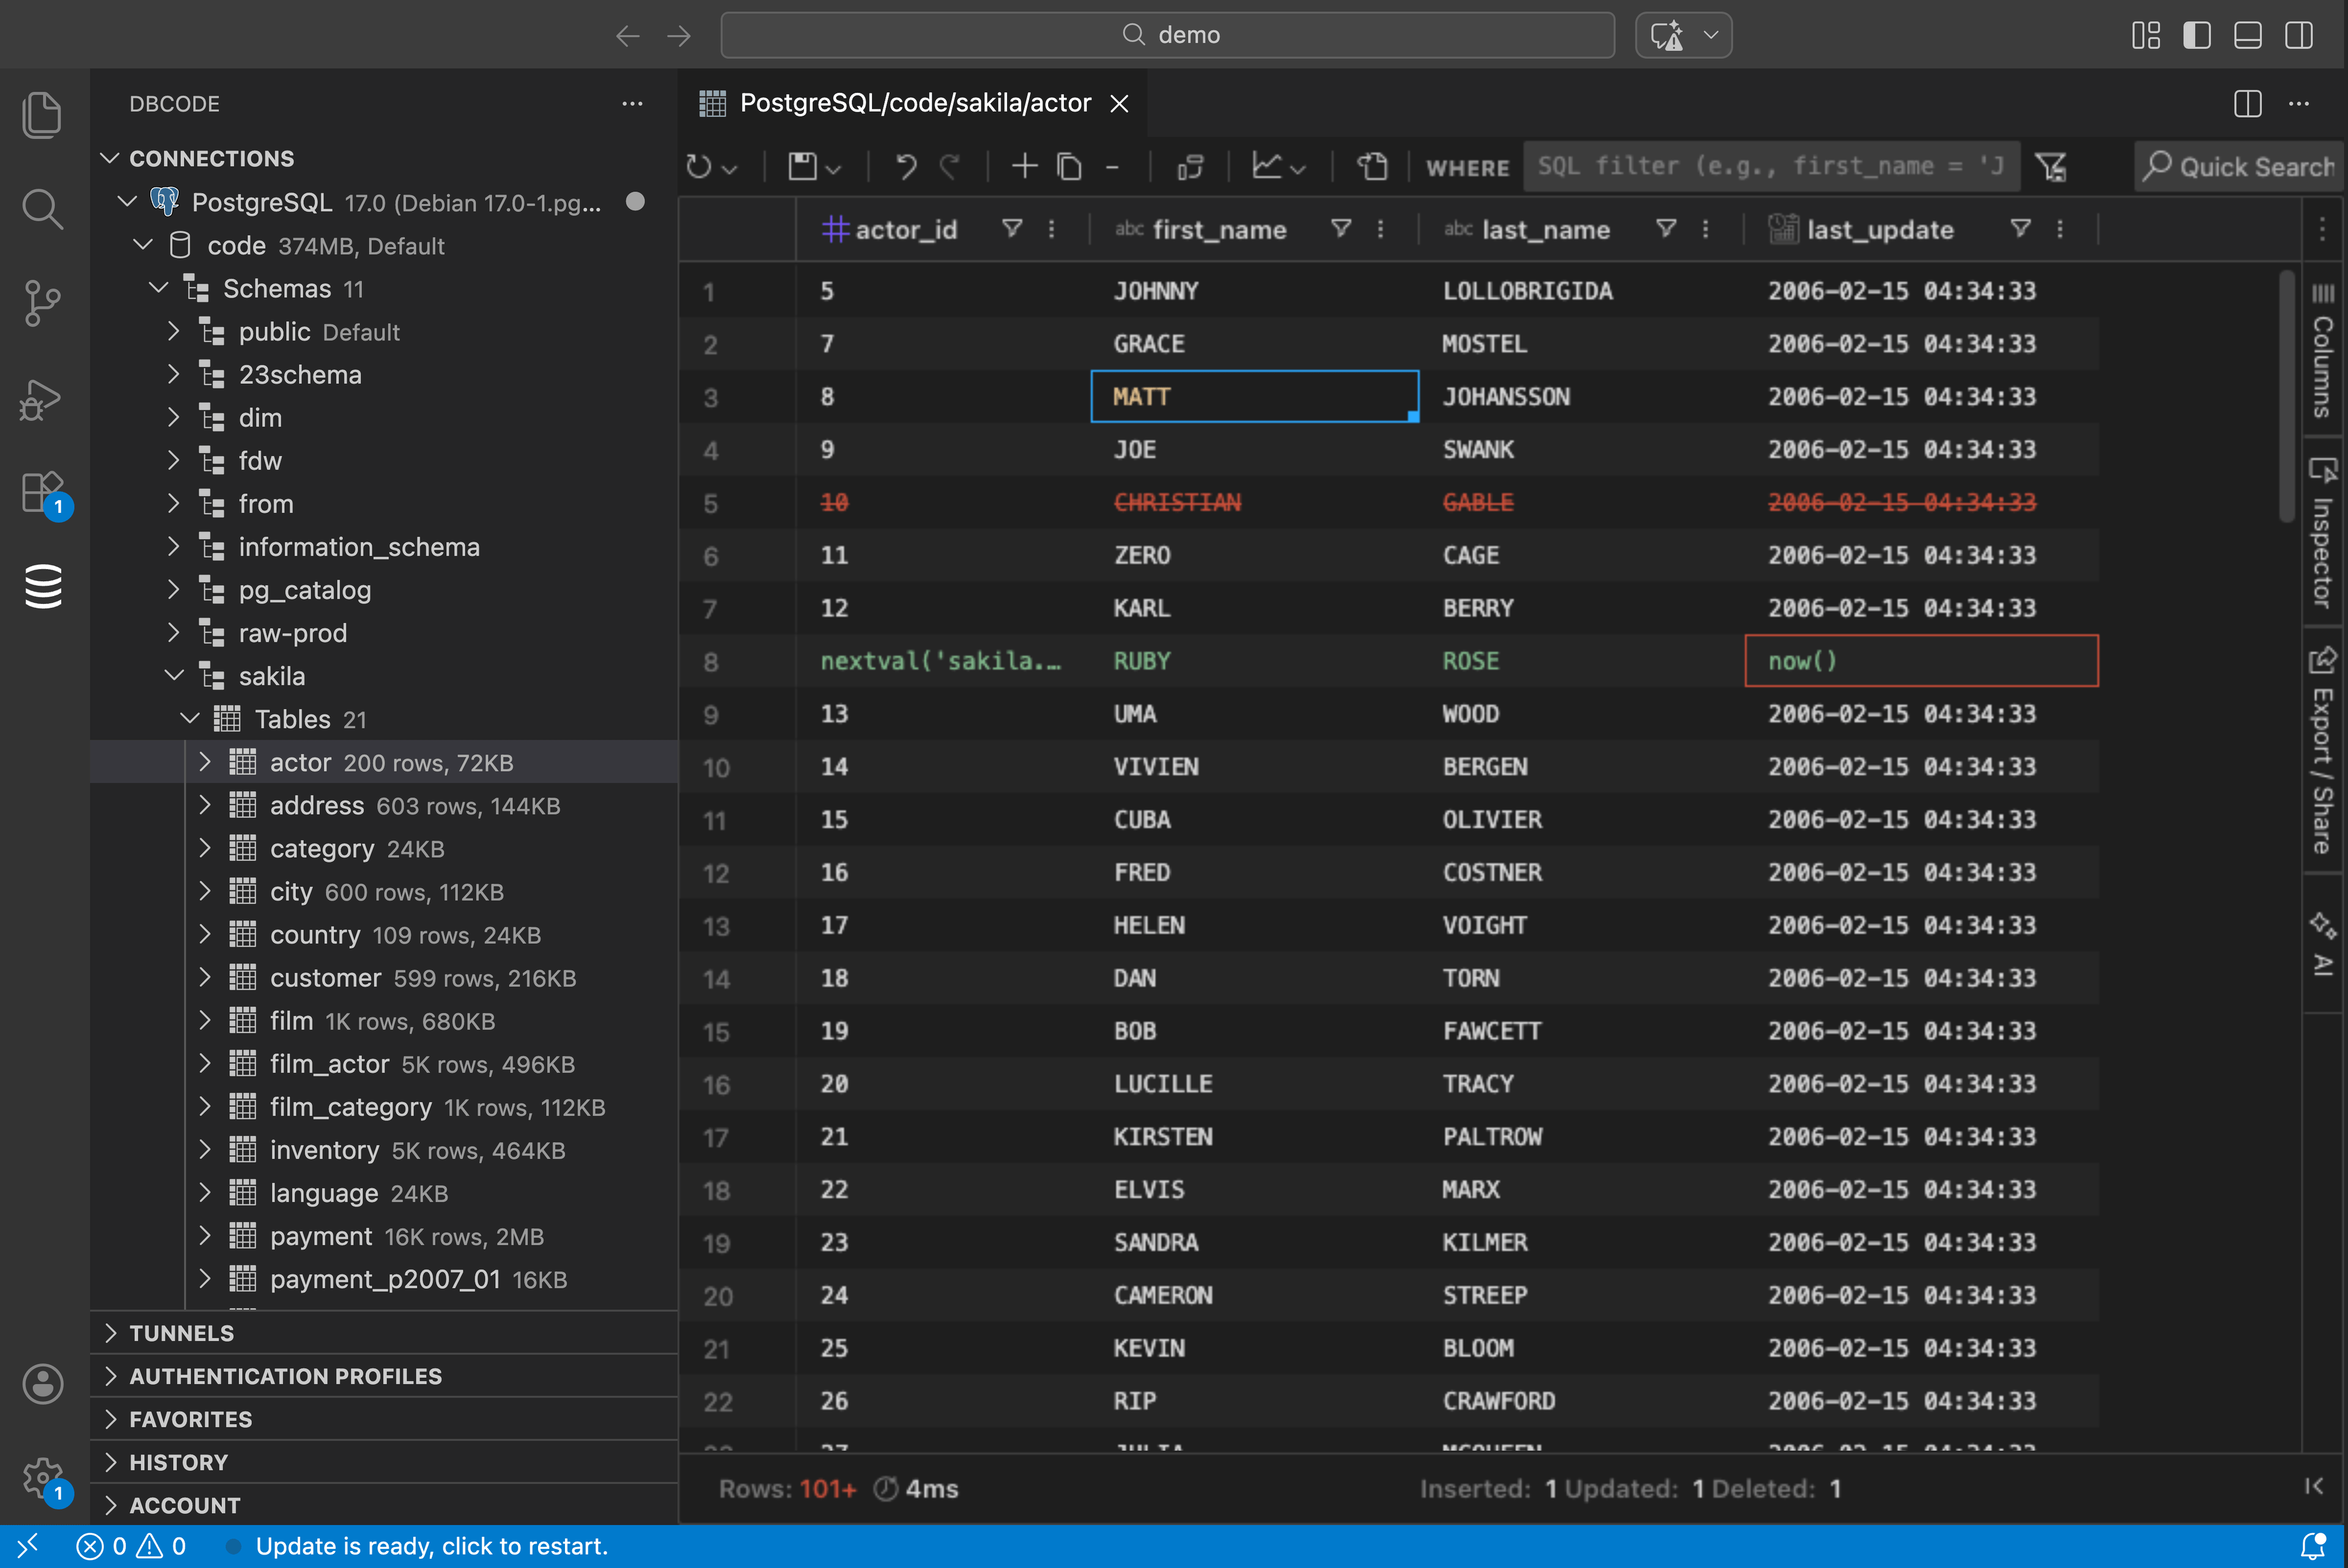The width and height of the screenshot is (2348, 1568).
Task: Undo the last data edit
Action: coord(906,166)
